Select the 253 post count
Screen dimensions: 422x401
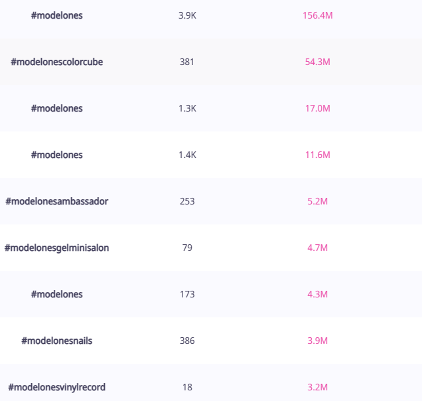point(187,201)
